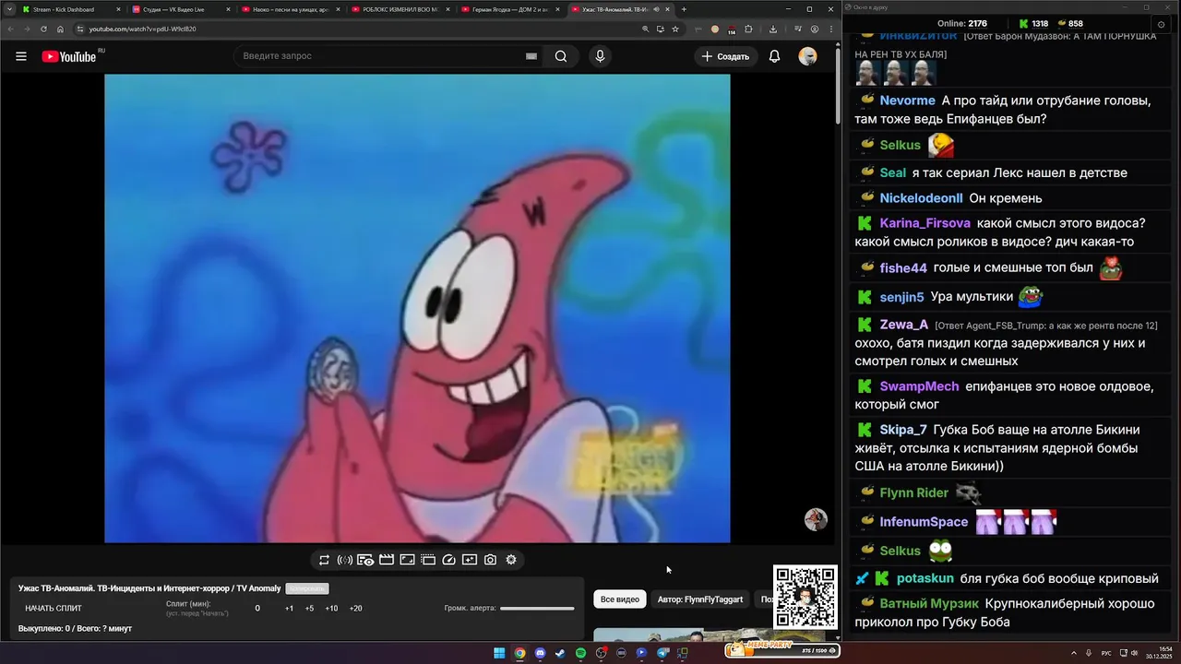Screen dimensions: 1181x664
Task: Start voice search with the microphone
Action: [x=600, y=56]
